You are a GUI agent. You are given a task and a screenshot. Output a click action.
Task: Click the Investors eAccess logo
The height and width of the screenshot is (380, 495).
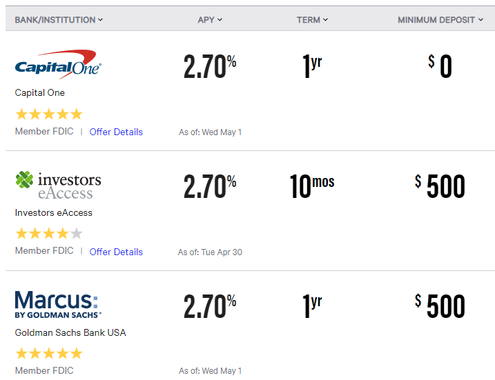[59, 186]
